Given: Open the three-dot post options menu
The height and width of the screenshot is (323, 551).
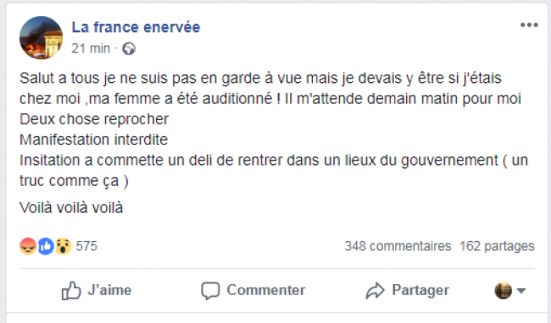Looking at the screenshot, I should pos(529,25).
